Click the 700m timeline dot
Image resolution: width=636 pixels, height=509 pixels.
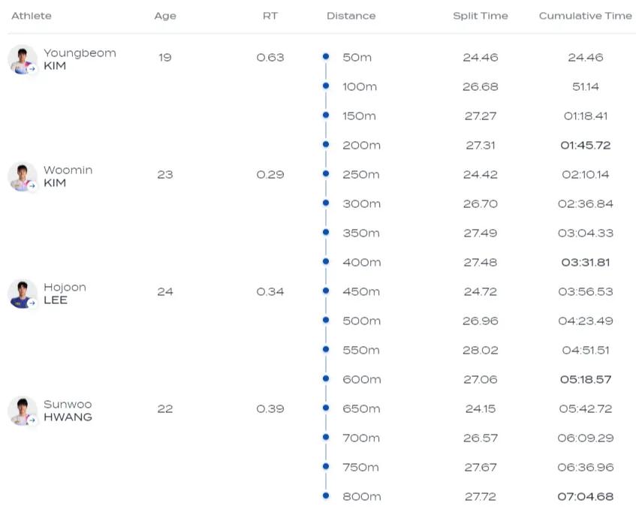click(326, 437)
